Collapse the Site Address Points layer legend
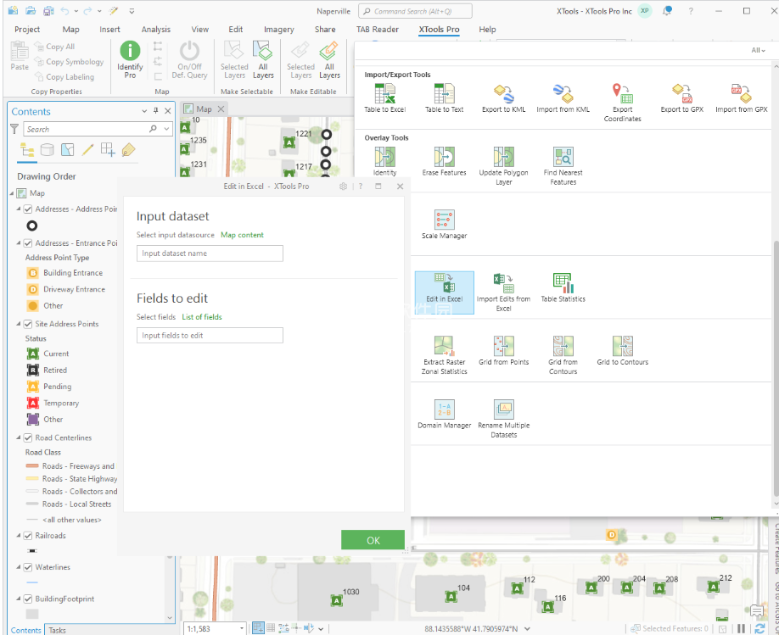The image size is (779, 635). [19, 324]
